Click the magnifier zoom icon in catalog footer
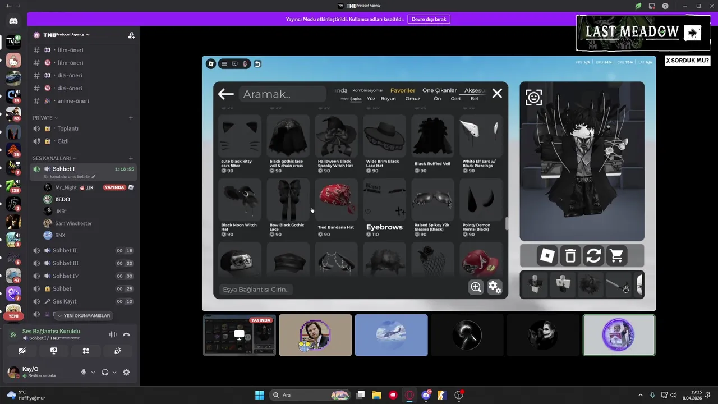 [476, 287]
